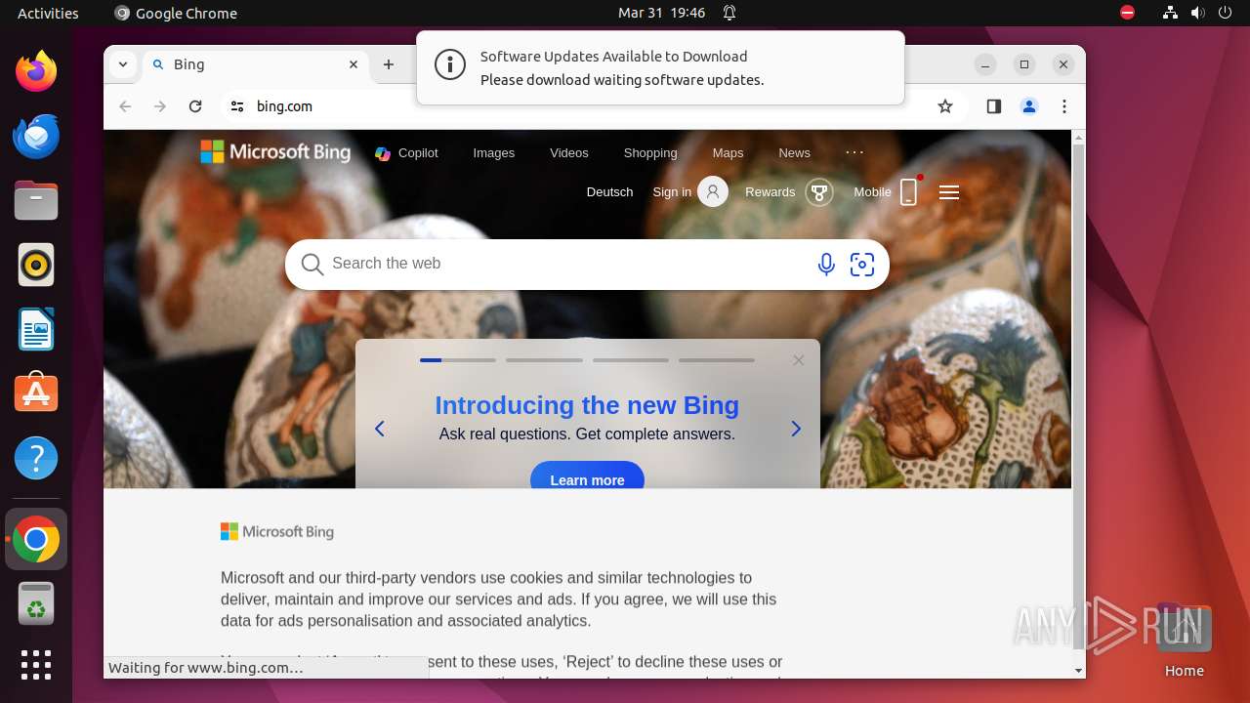The height and width of the screenshot is (703, 1250).
Task: Click the Microsoft Bing logo in header
Action: [275, 152]
